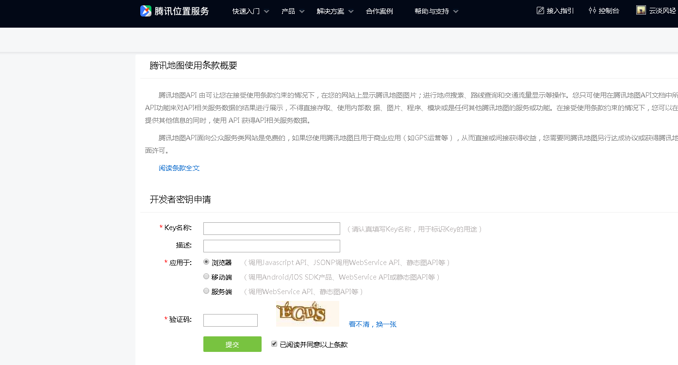Screen dimensions: 678x365
Task: Go to 合作案例 in the navigation bar
Action: point(380,11)
